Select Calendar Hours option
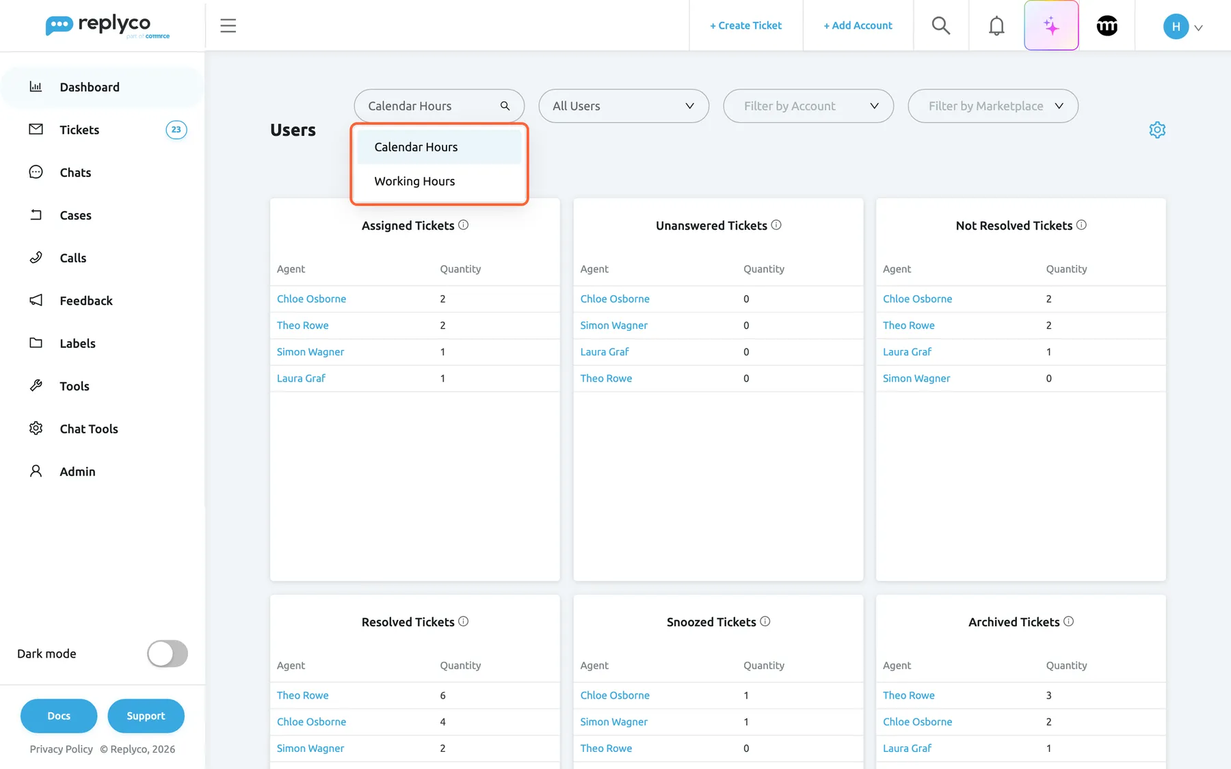 tap(439, 147)
